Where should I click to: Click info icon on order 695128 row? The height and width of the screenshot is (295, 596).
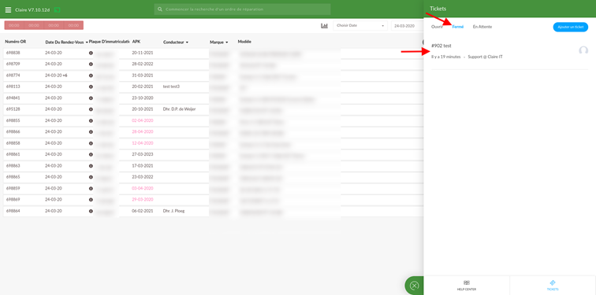pos(91,109)
